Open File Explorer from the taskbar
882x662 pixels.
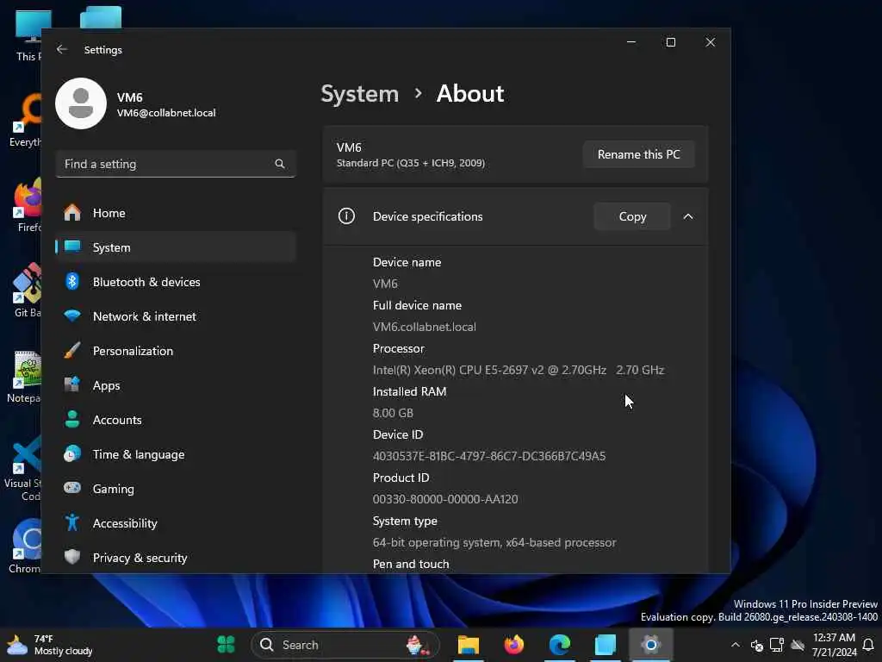[468, 645]
